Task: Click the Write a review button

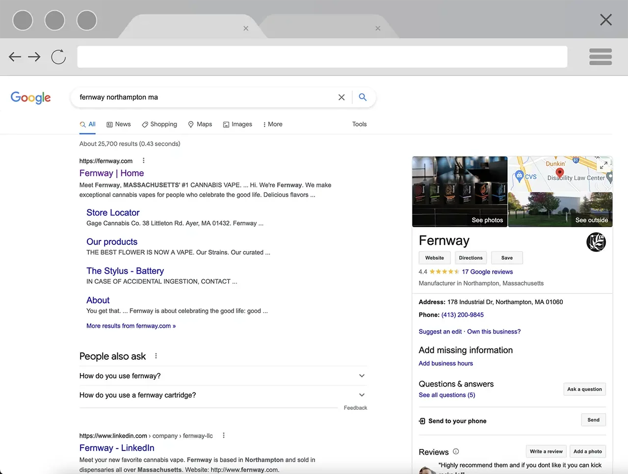Action: pyautogui.click(x=546, y=451)
